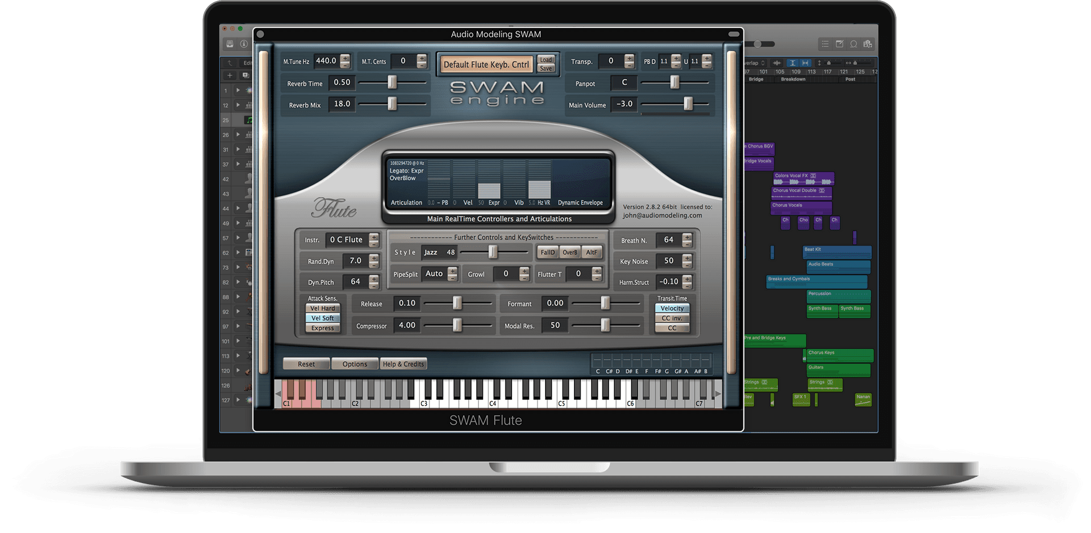The height and width of the screenshot is (533, 1091).
Task: Click the Save preset button
Action: pyautogui.click(x=546, y=69)
